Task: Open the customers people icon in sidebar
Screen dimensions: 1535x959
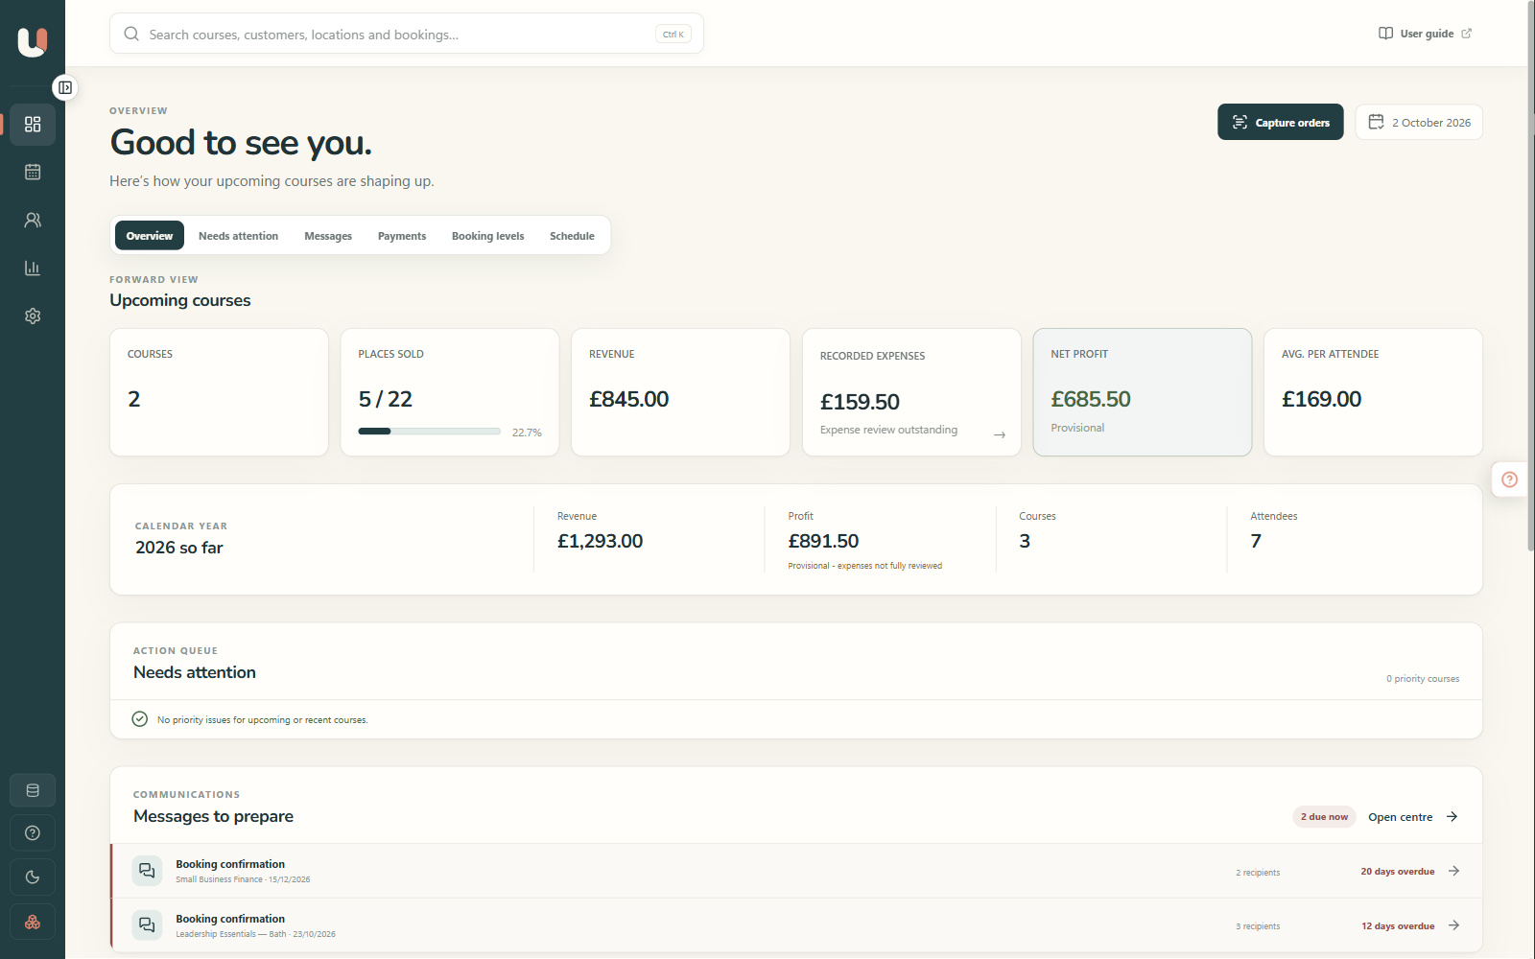Action: 33,220
